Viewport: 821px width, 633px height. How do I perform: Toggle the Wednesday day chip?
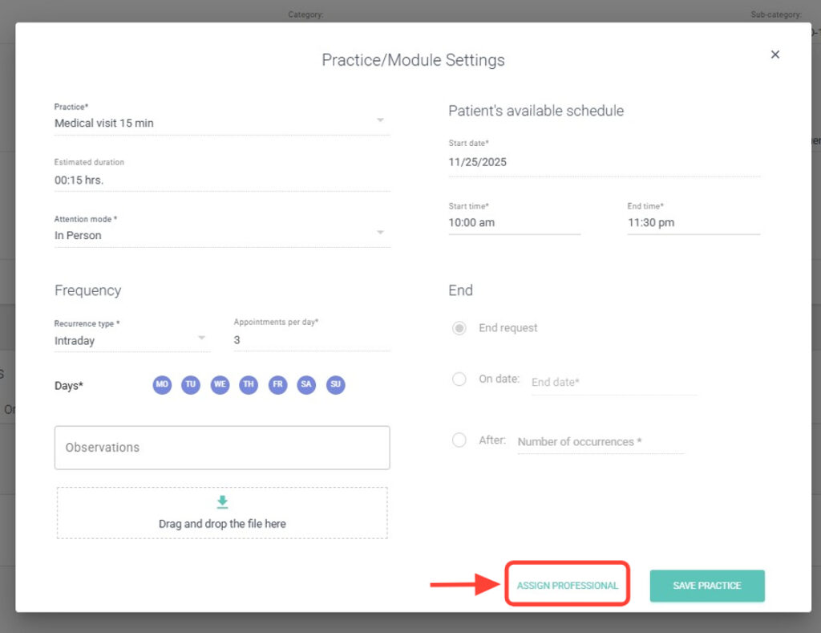click(x=220, y=385)
